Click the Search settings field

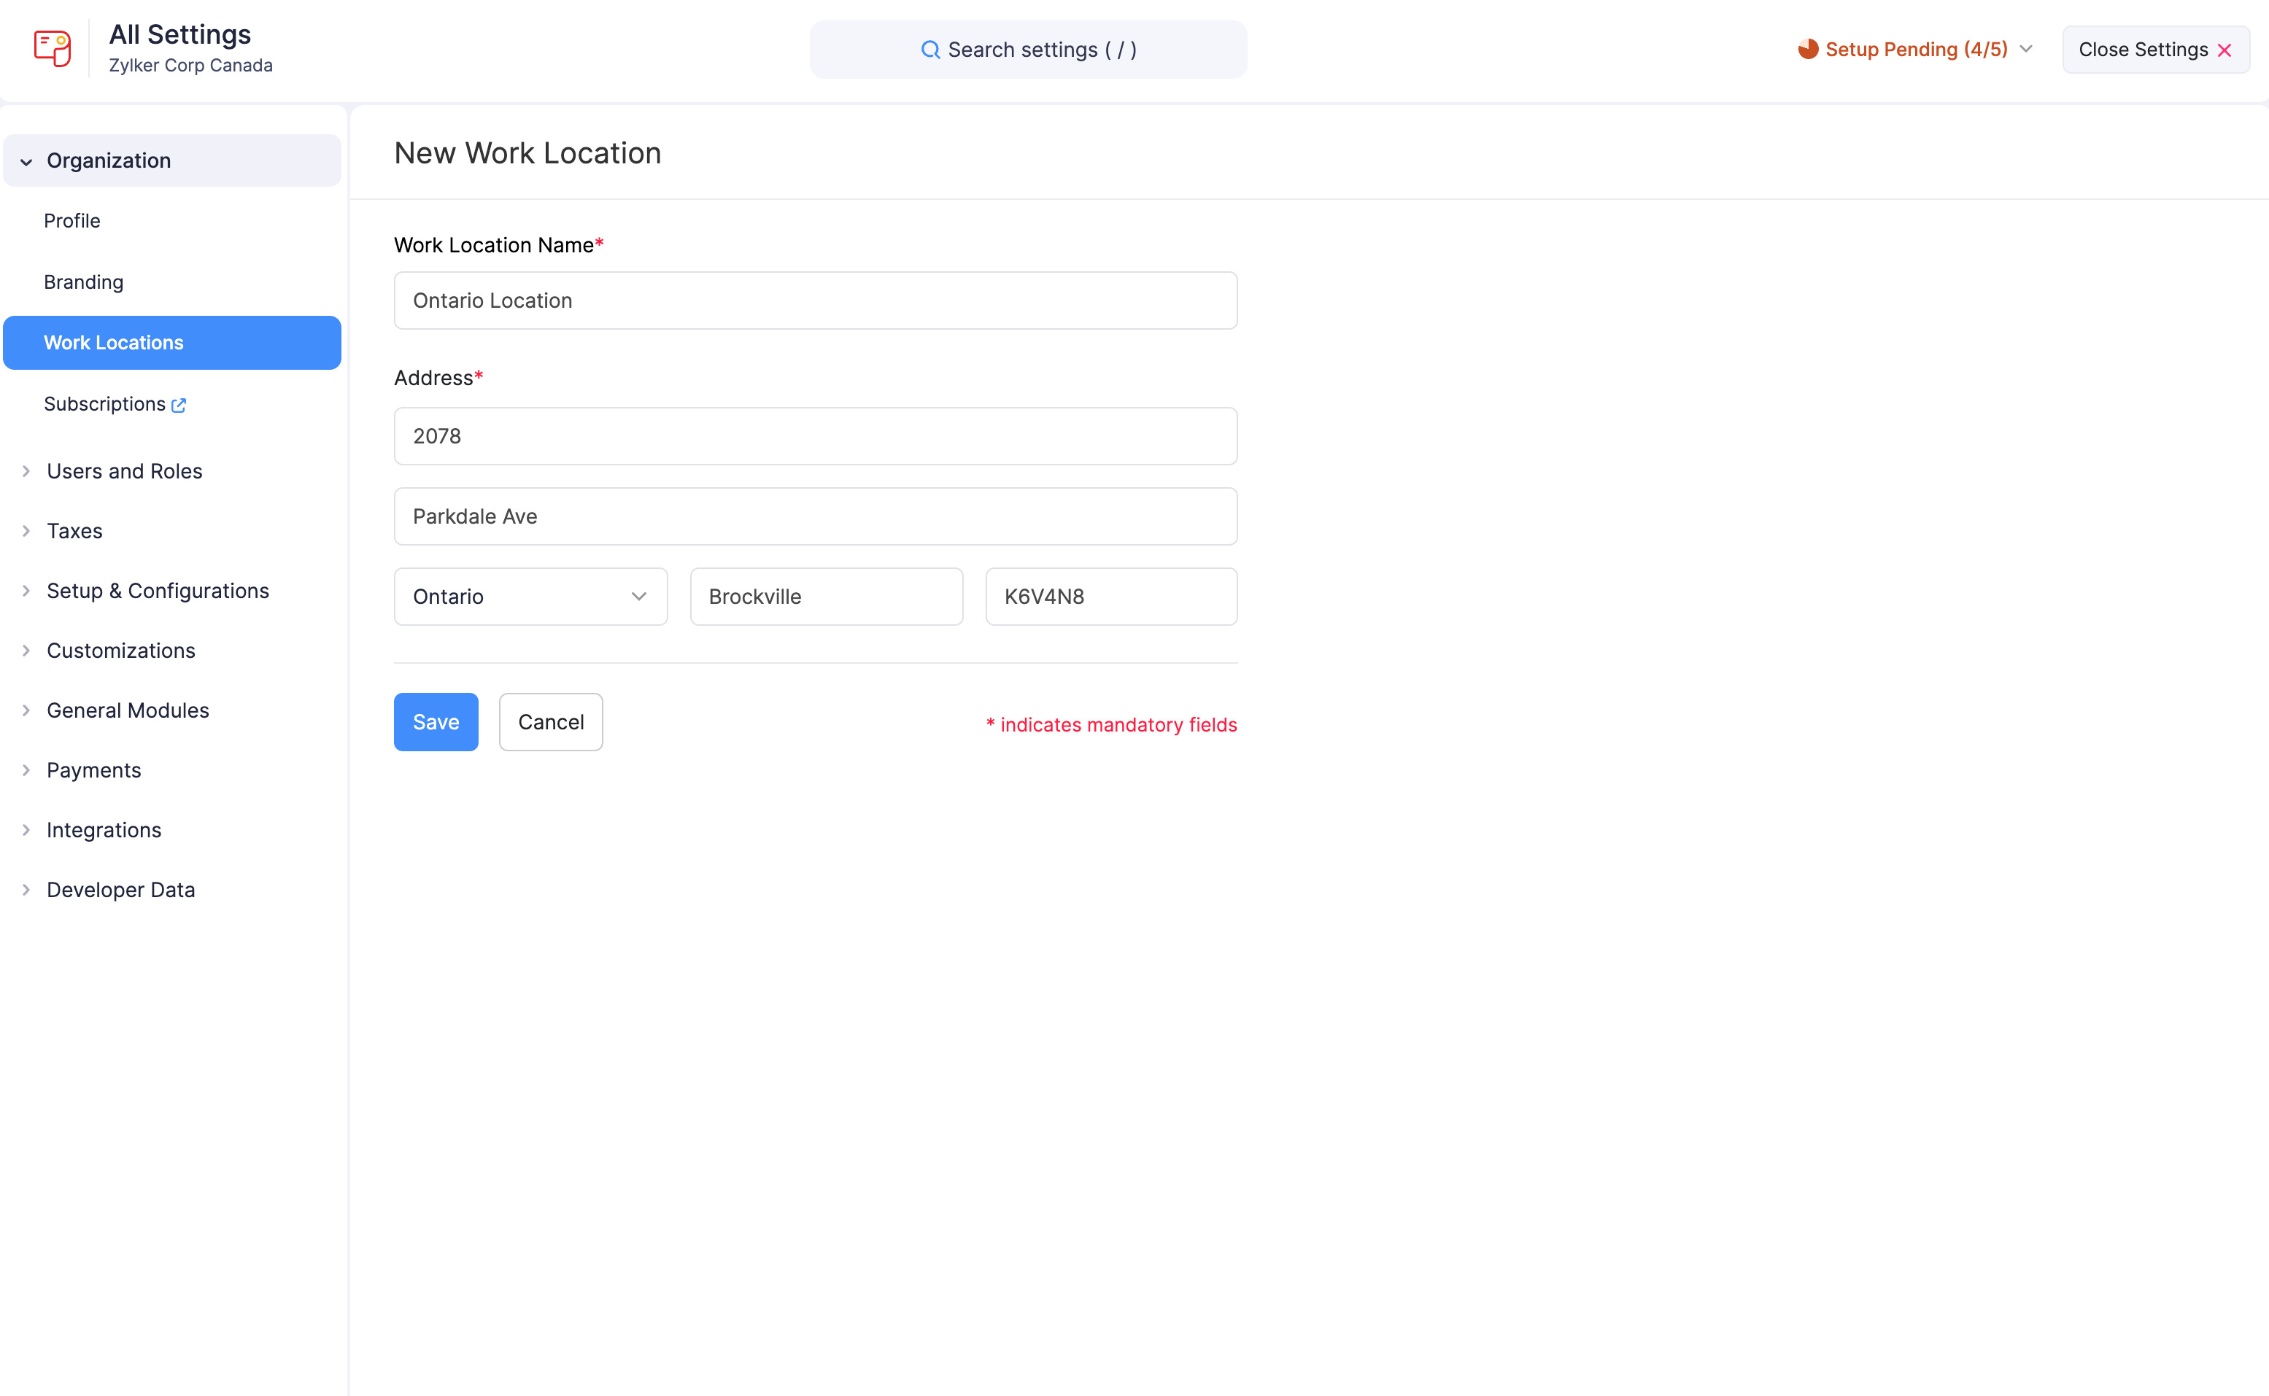1029,49
